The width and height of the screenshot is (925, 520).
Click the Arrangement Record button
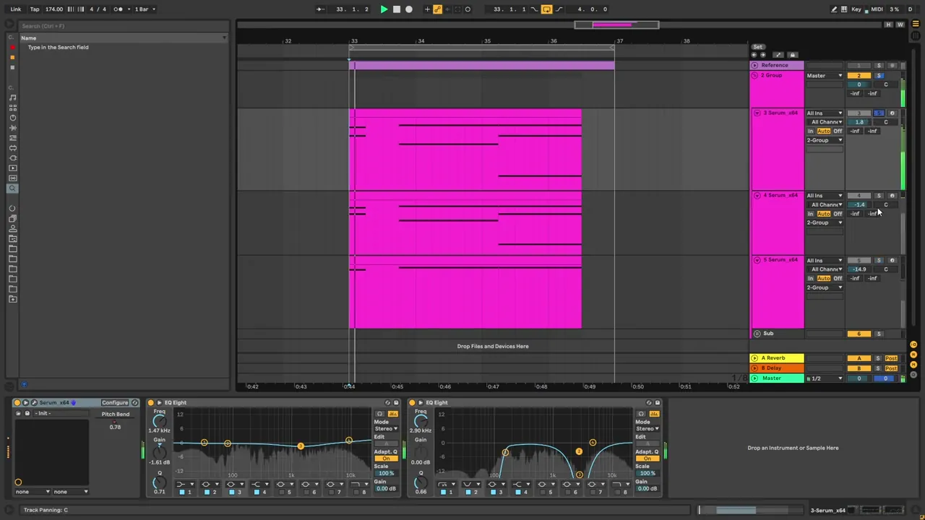(x=409, y=9)
